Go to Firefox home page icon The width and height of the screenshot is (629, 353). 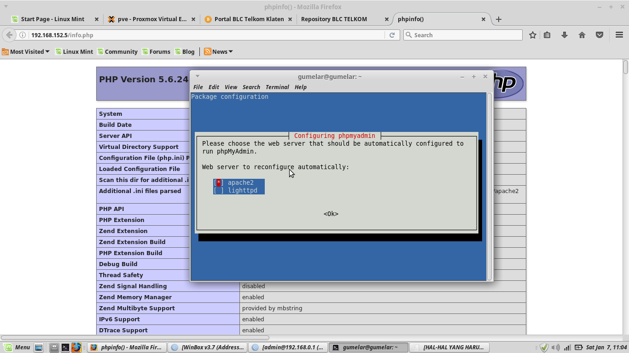click(x=582, y=34)
